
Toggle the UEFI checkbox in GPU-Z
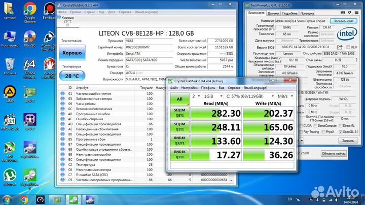(x=348, y=47)
